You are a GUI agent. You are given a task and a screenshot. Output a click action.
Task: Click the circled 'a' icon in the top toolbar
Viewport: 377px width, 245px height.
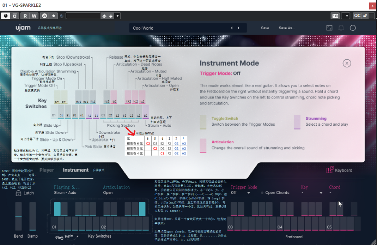45,16
